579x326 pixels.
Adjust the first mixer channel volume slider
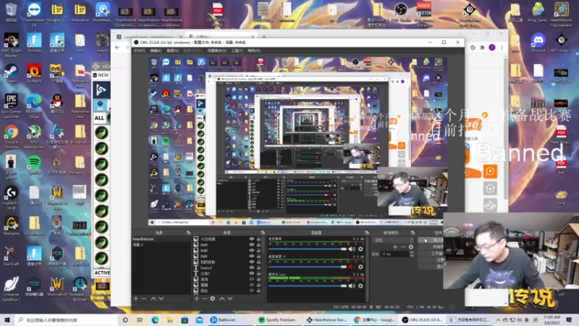(x=308, y=249)
